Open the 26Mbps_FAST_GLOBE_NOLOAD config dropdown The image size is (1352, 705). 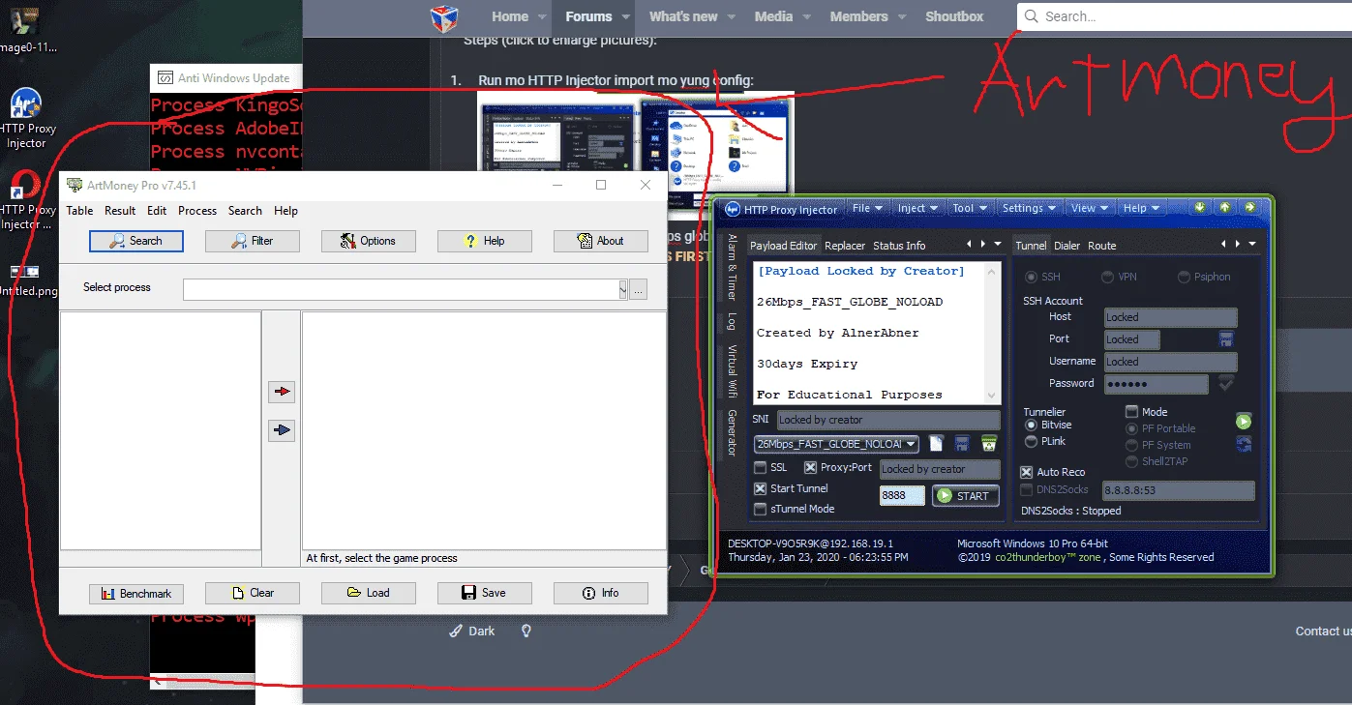click(836, 444)
